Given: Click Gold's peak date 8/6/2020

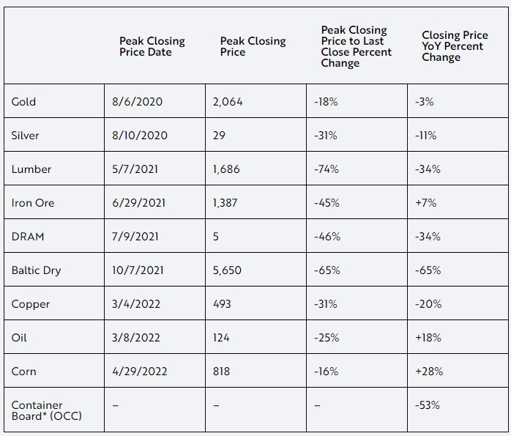Looking at the screenshot, I should pos(137,102).
